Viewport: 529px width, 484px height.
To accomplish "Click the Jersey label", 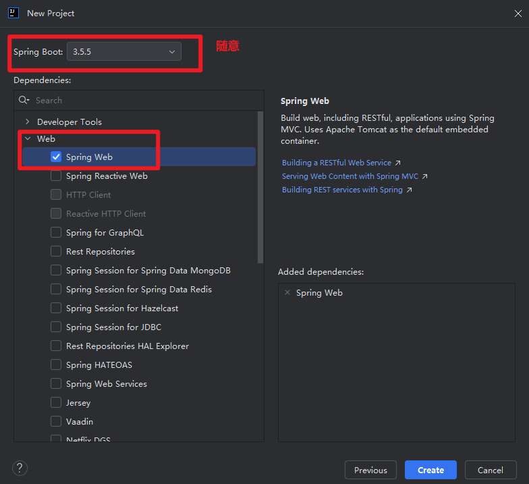I will click(78, 402).
